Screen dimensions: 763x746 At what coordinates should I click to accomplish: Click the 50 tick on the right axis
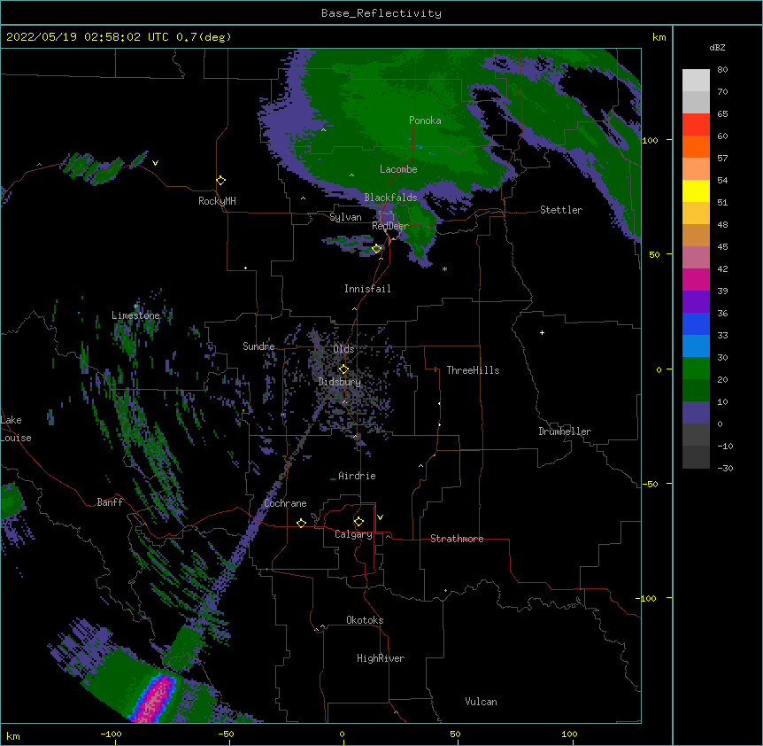click(x=654, y=254)
